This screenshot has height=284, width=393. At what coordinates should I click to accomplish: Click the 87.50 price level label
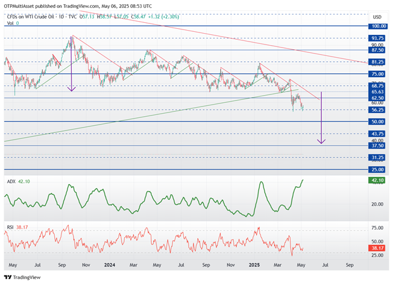pyautogui.click(x=377, y=50)
